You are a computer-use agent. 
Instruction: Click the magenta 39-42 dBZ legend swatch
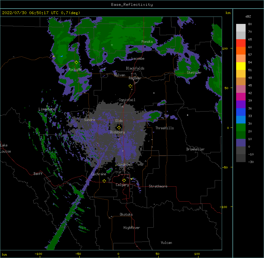coord(241,97)
